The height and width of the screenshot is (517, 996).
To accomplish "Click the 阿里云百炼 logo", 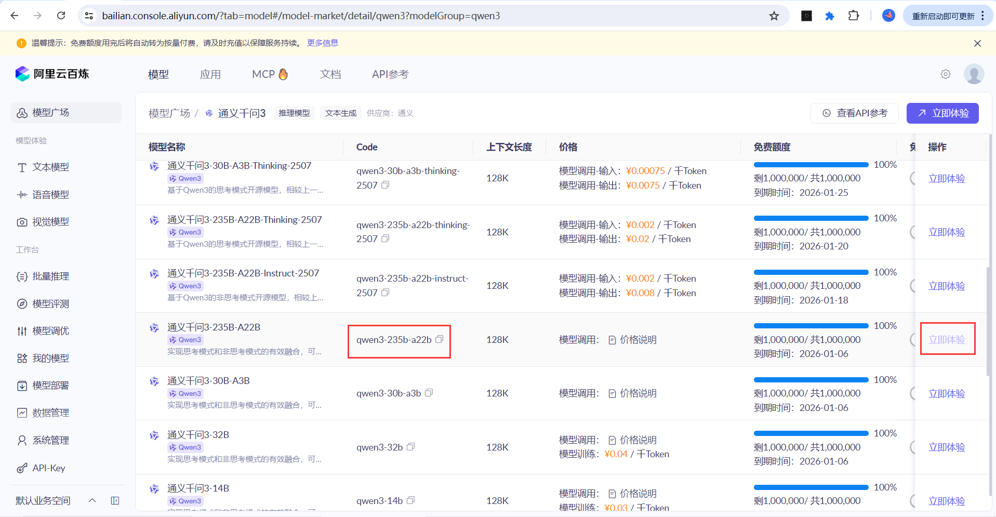I will [52, 74].
